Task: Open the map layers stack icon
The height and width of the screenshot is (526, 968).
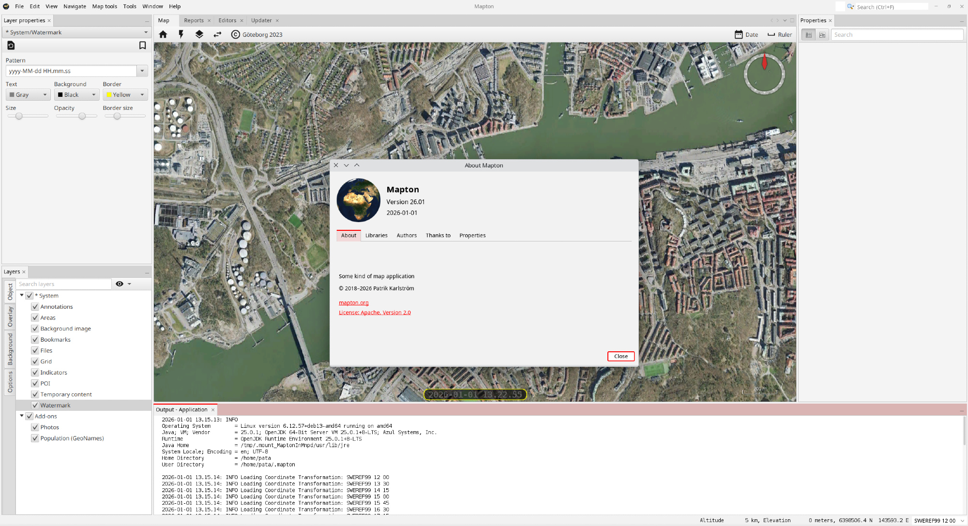Action: pyautogui.click(x=199, y=34)
